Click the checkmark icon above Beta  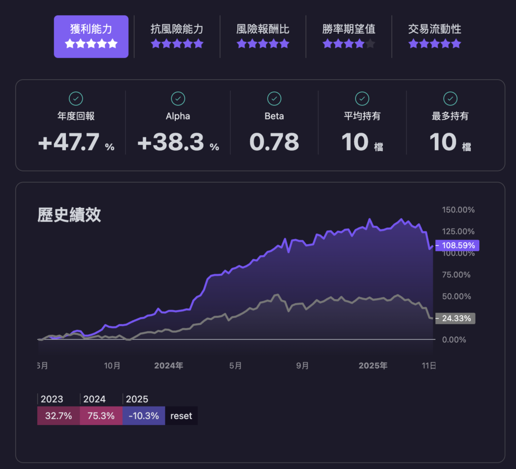click(274, 98)
